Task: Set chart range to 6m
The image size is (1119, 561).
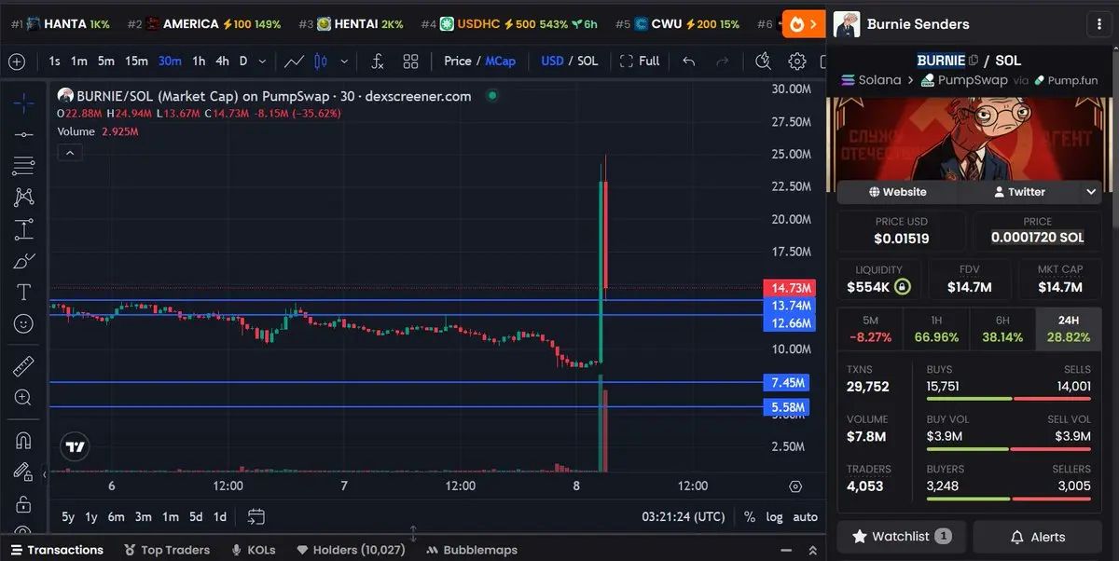Action: [116, 517]
